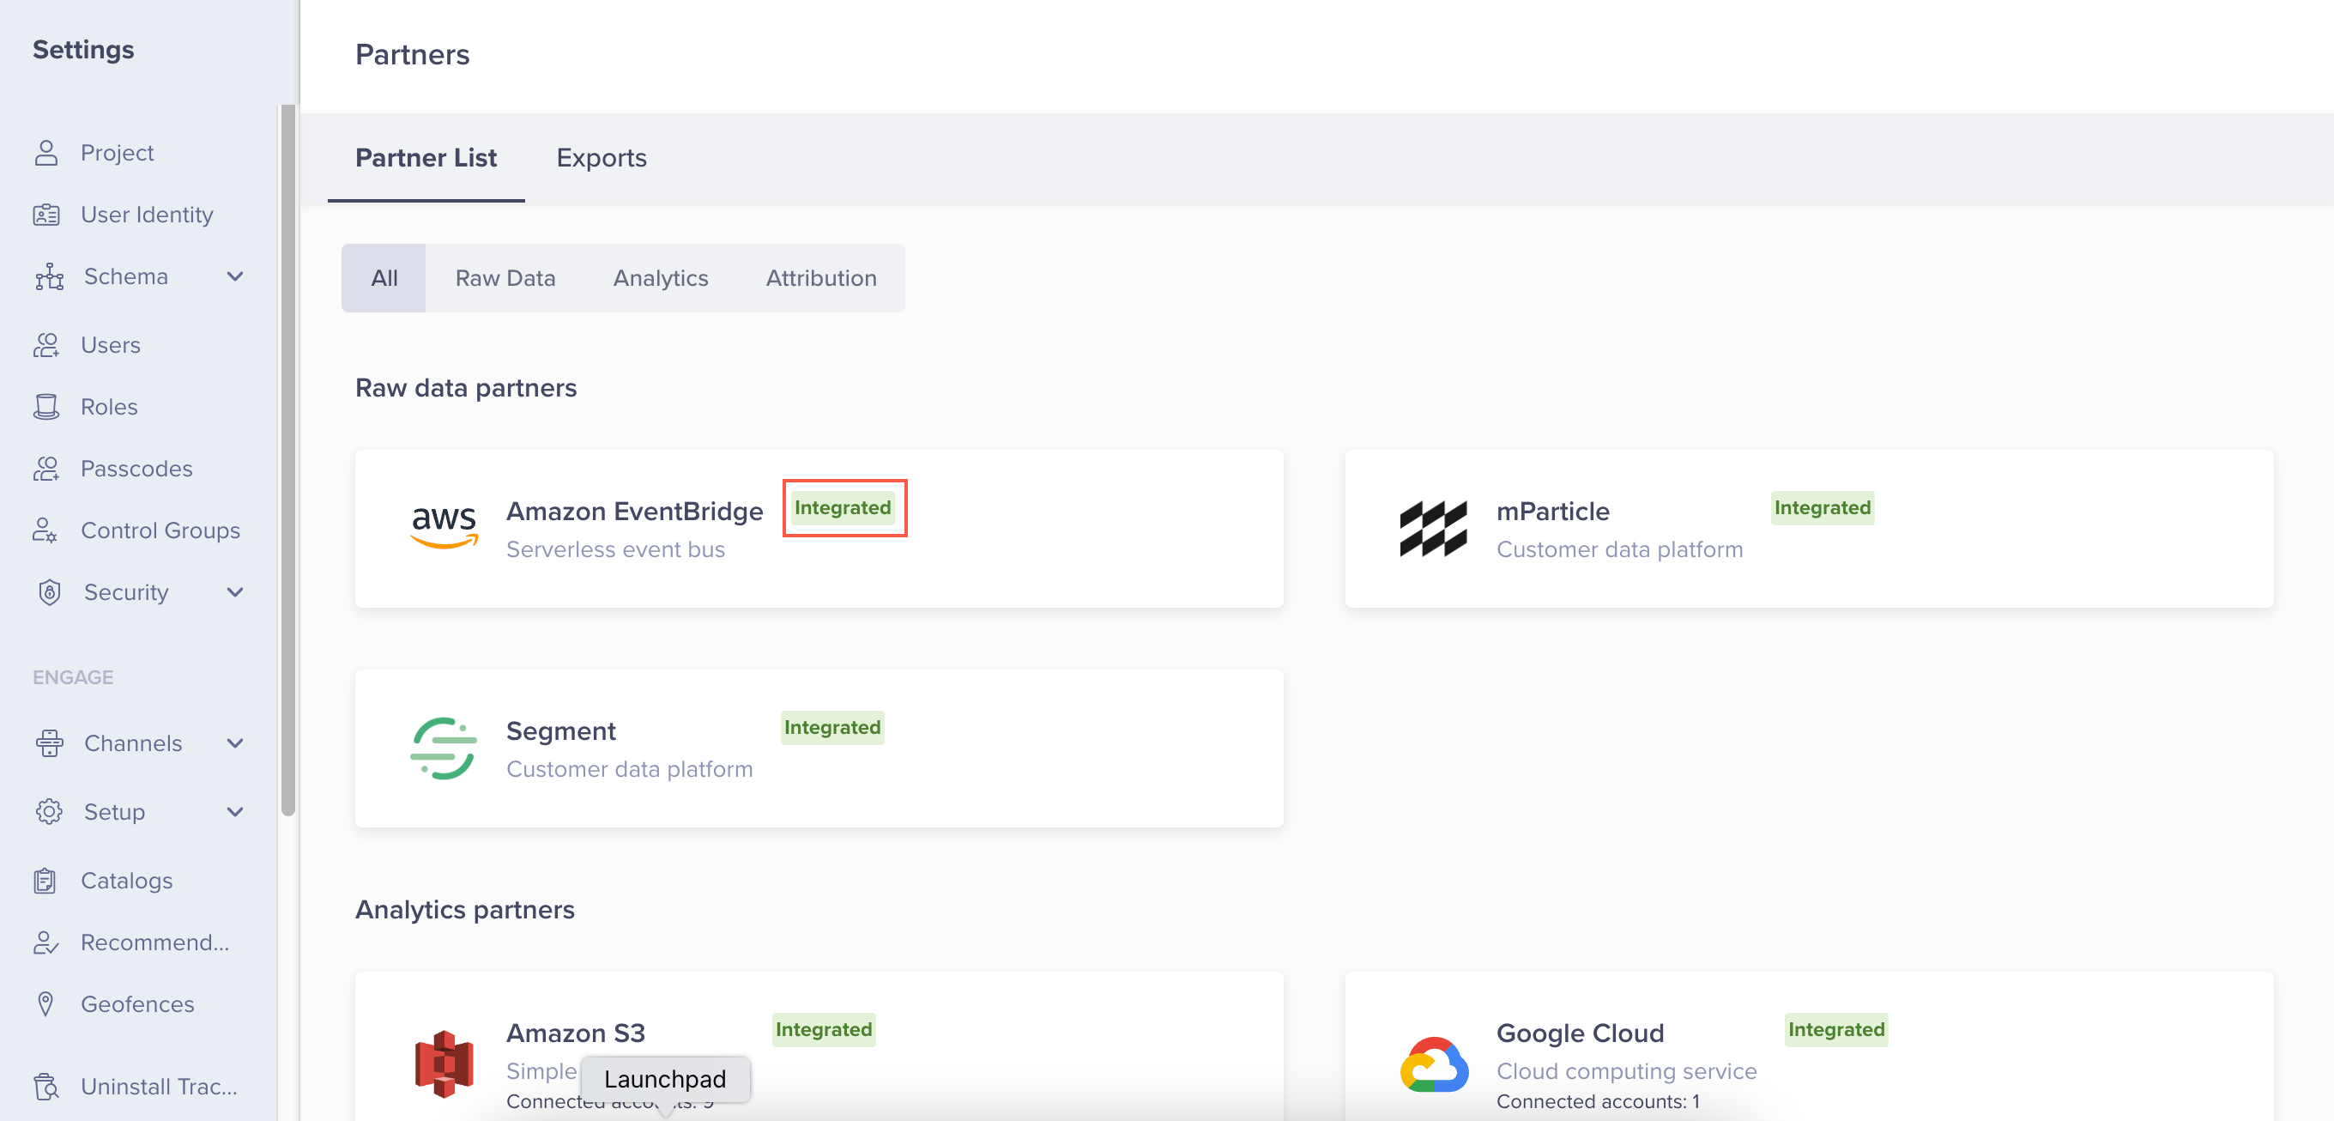Viewport: 2334px width, 1121px height.
Task: Select the Attribution filter tab
Action: coord(821,278)
